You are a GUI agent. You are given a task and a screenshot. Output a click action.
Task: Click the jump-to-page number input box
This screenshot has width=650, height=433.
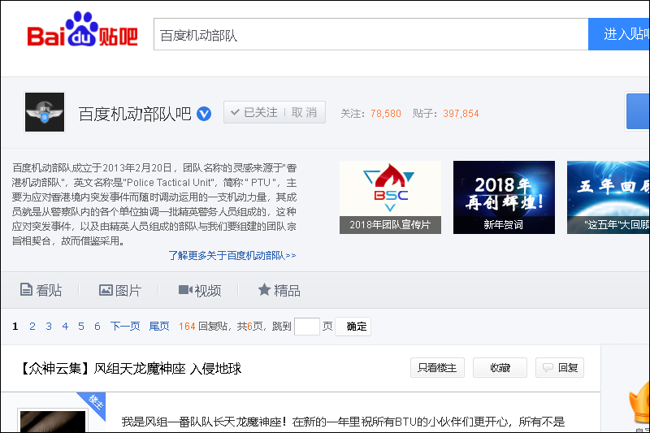pyautogui.click(x=307, y=327)
